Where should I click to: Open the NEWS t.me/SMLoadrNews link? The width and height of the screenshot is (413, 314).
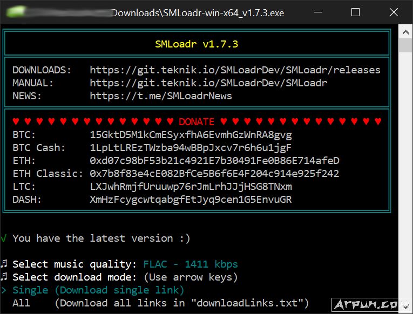(x=161, y=96)
